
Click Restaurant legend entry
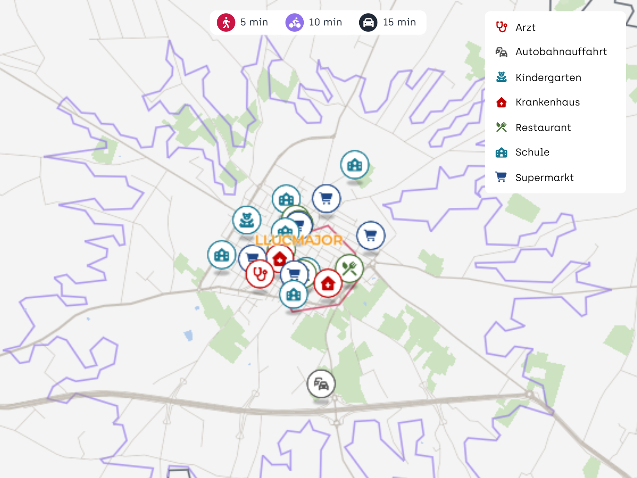(x=543, y=128)
